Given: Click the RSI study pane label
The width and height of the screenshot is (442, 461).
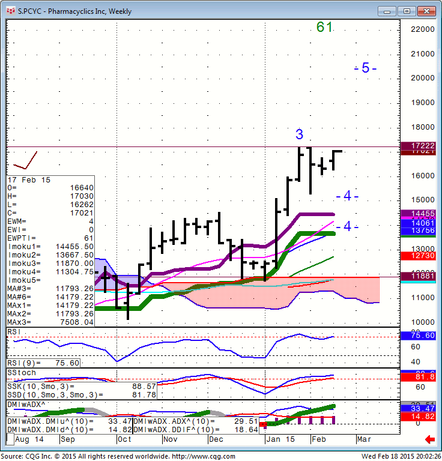Looking at the screenshot, I should [14, 332].
